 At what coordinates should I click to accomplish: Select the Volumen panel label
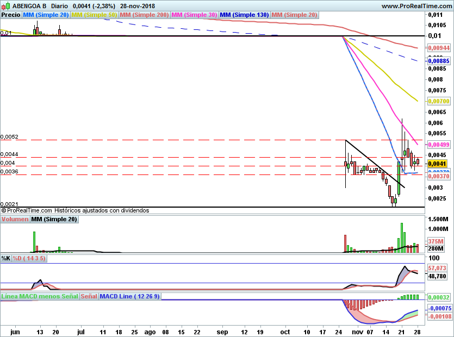tap(15, 219)
